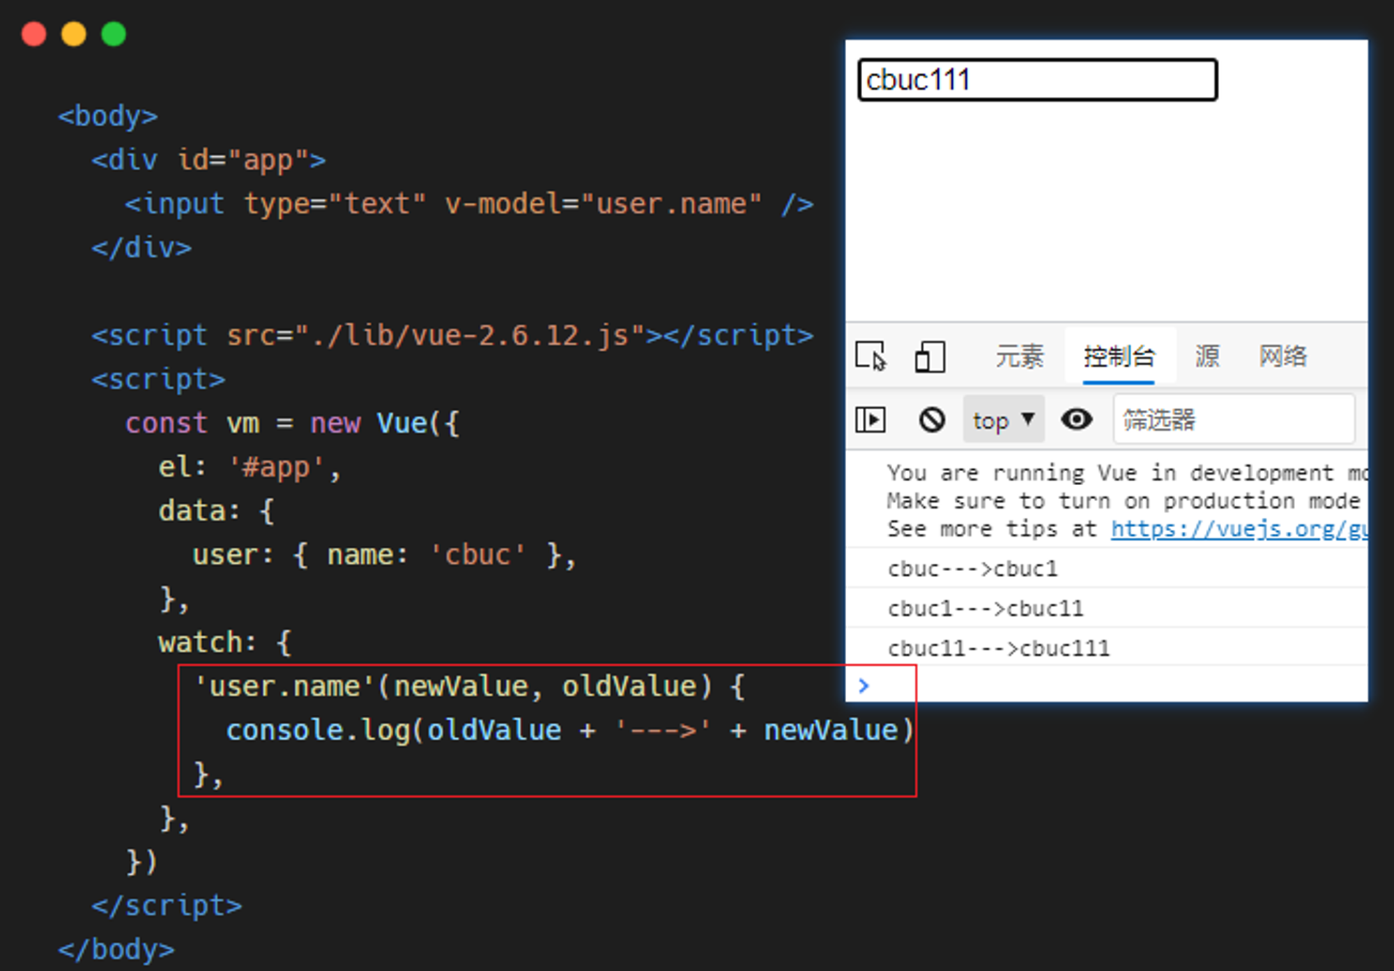The image size is (1394, 971).
Task: Click the 'user.name'(newValue, oldValue) code line
Action: coord(469,687)
